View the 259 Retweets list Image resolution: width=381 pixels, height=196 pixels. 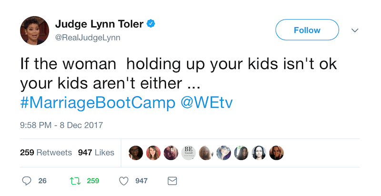[46, 153]
